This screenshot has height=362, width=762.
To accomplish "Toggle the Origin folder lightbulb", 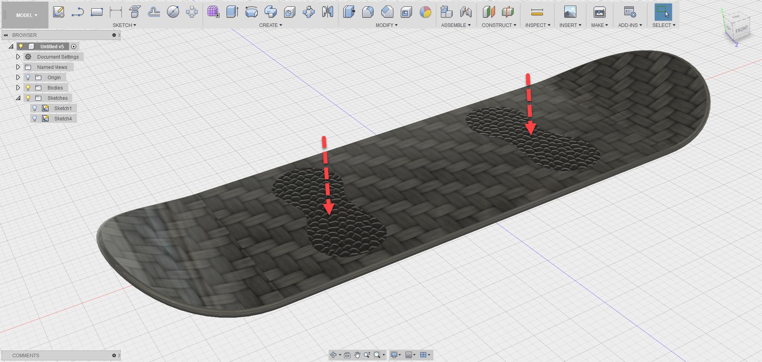I will point(27,77).
